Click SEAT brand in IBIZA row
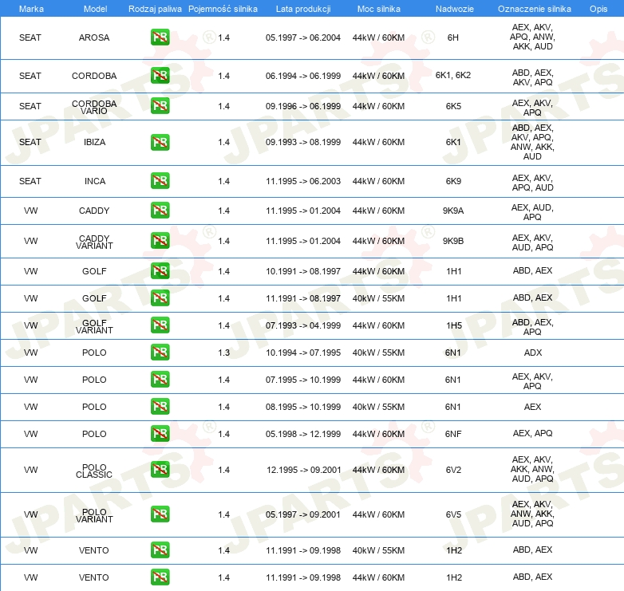624x591 pixels. click(30, 142)
